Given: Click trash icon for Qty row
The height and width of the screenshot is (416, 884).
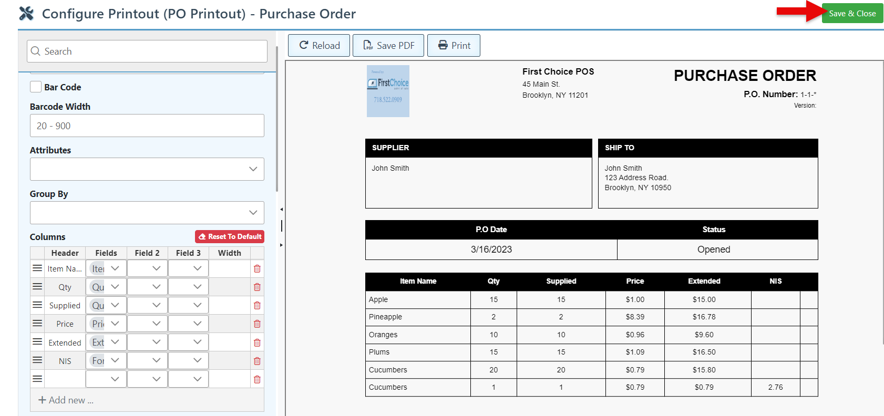Looking at the screenshot, I should pos(257,287).
